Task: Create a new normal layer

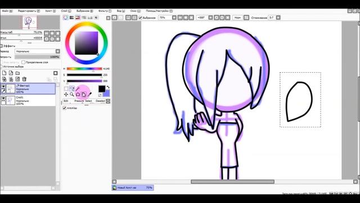Action: [4, 73]
